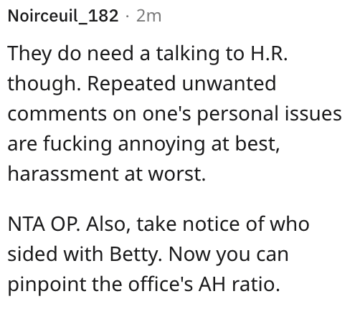
Task: Click the phrase 'personal issues'
Action: tap(270, 114)
